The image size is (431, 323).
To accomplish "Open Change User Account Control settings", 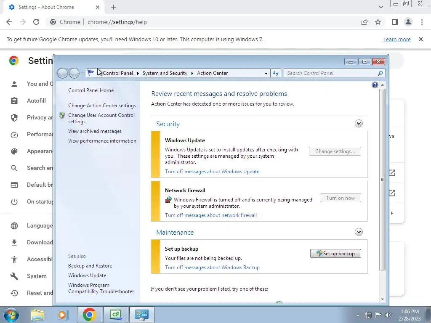I will (x=101, y=118).
